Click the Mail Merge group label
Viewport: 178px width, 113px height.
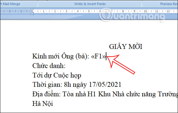point(10,4)
